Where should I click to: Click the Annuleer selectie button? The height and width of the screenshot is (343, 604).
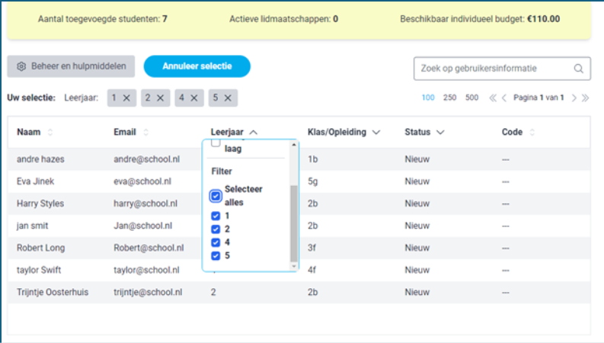(197, 67)
